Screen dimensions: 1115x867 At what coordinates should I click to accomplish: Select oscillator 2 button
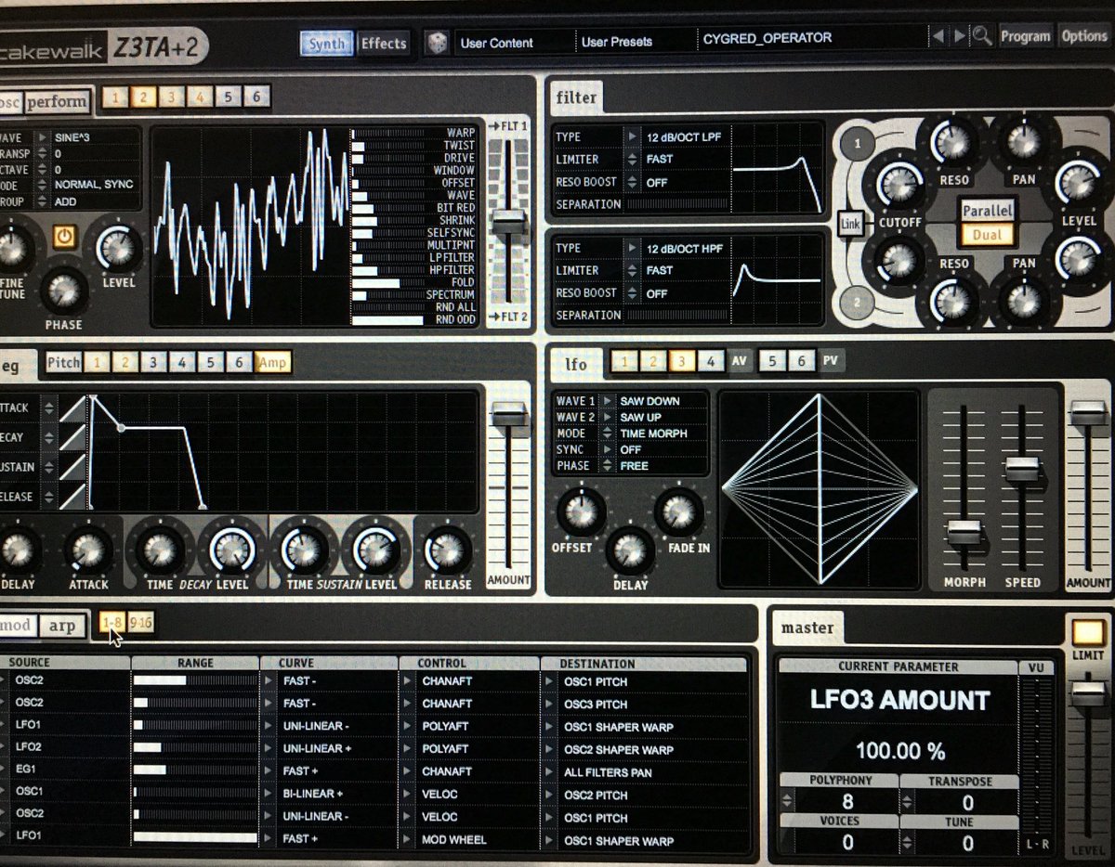143,97
